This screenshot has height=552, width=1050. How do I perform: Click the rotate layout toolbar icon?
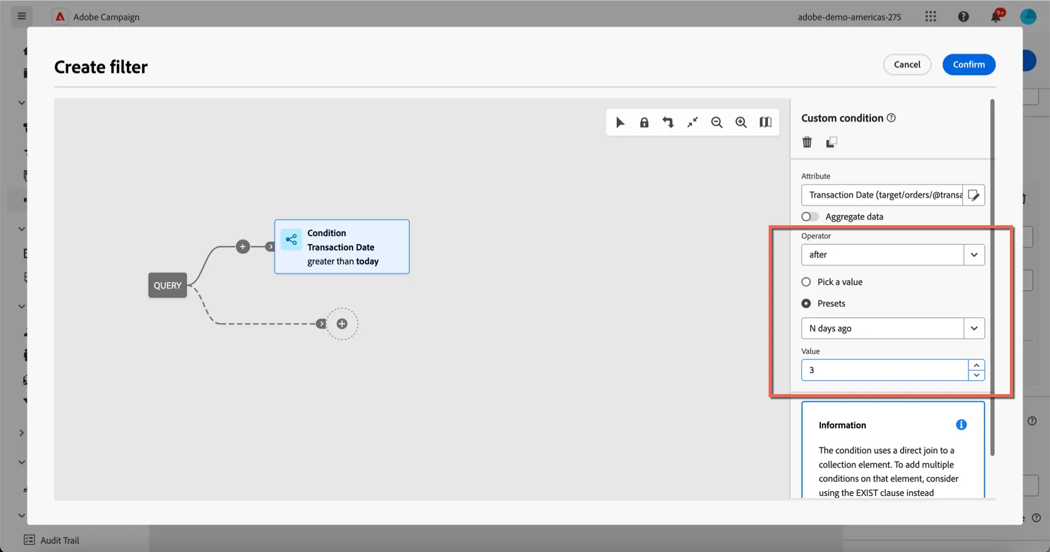tap(668, 123)
